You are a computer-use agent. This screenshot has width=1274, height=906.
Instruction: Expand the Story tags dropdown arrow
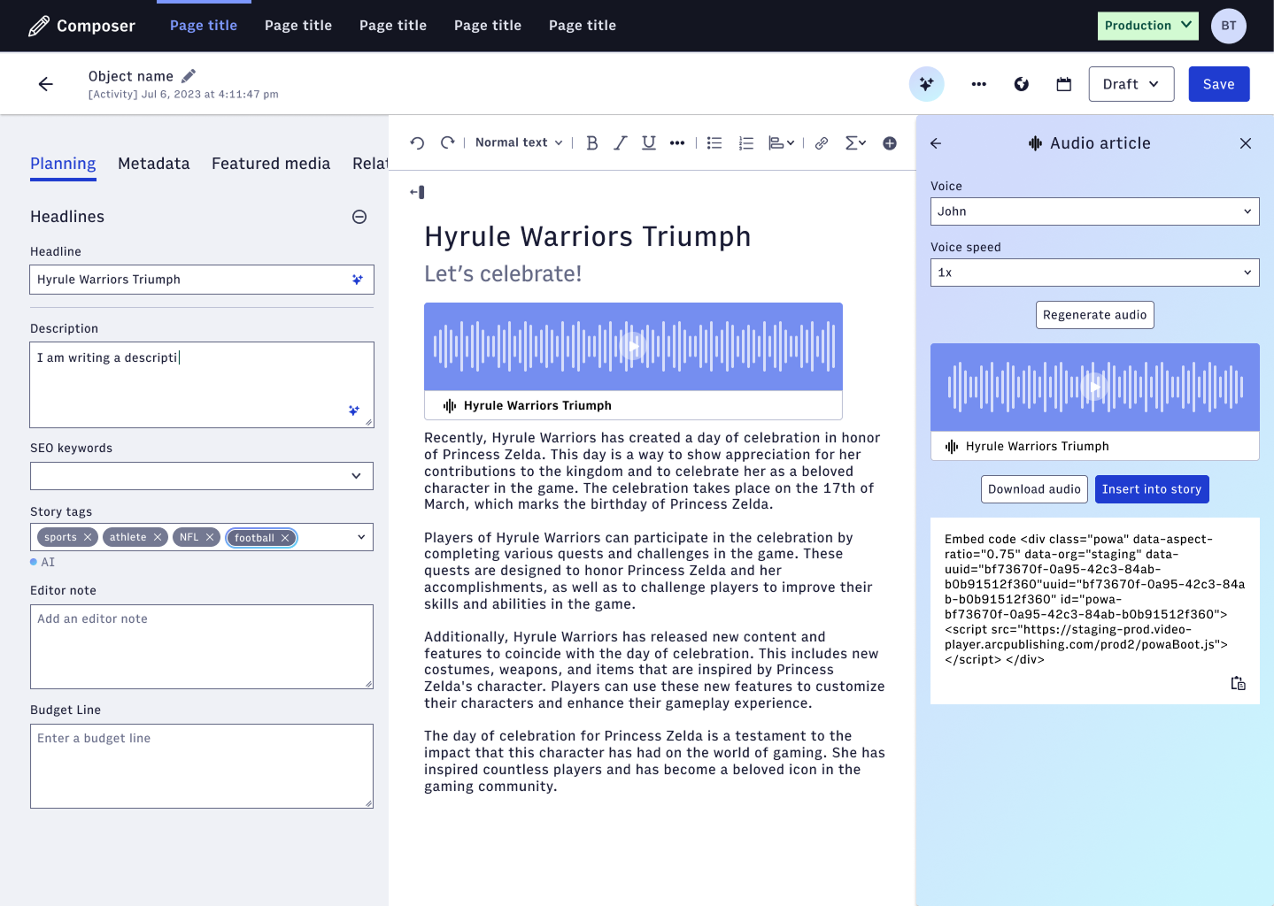361,537
